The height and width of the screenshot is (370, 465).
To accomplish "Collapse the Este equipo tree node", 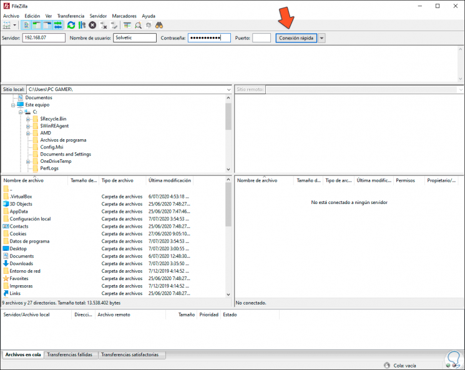I will [13, 105].
